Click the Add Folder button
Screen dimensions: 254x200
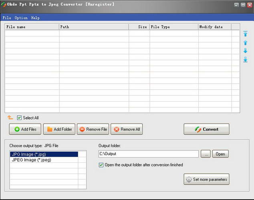[x=59, y=129]
